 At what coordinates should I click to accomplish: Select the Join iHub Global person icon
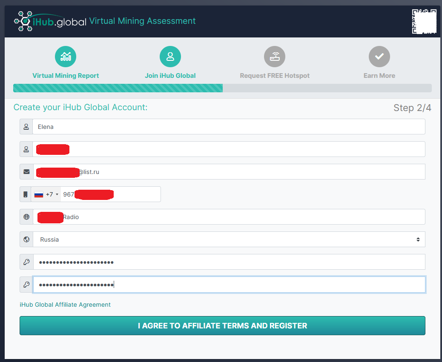(x=170, y=57)
